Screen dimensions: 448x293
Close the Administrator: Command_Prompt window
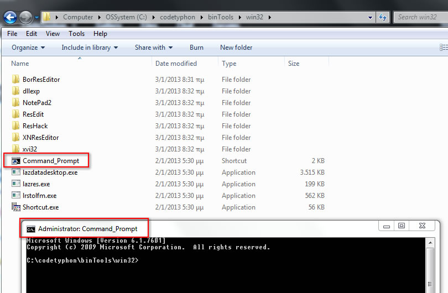click(422, 226)
